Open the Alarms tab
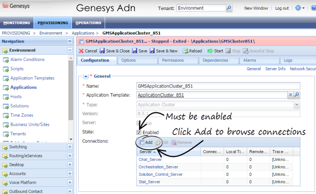 (x=259, y=60)
